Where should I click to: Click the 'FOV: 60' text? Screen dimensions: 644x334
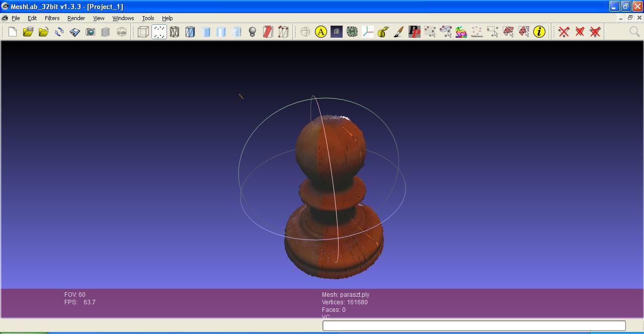(x=75, y=295)
